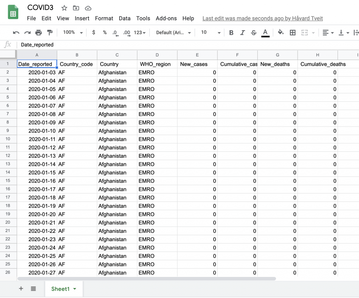This screenshot has height=298, width=359.
Task: Format as percent
Action: (105, 33)
